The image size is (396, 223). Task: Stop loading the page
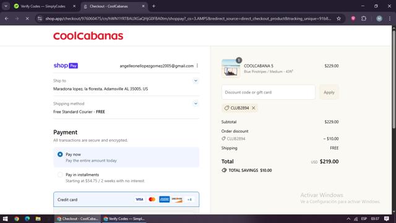(x=27, y=19)
